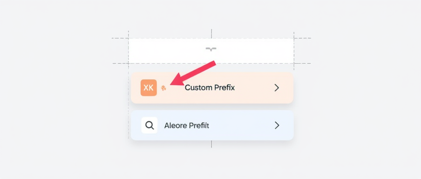Click empty blue area left of Aleore Prefiit chevron
Image resolution: width=421 pixels, height=179 pixels.
pos(242,125)
